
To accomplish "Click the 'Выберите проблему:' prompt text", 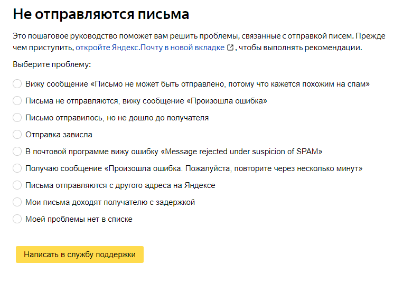I will [x=52, y=64].
